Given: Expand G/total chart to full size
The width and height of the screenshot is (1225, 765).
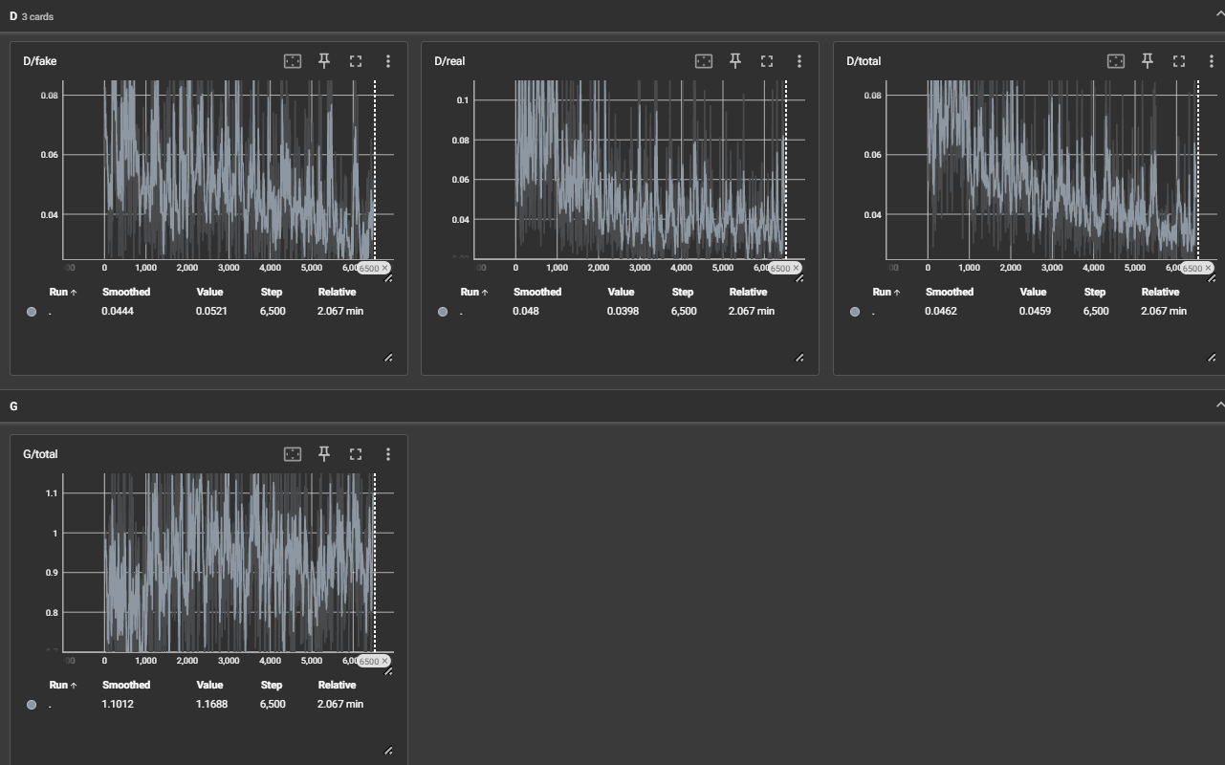Looking at the screenshot, I should click(356, 454).
